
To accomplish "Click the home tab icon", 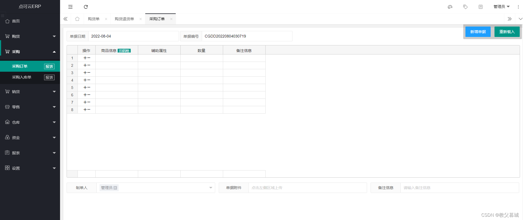I will tap(77, 19).
